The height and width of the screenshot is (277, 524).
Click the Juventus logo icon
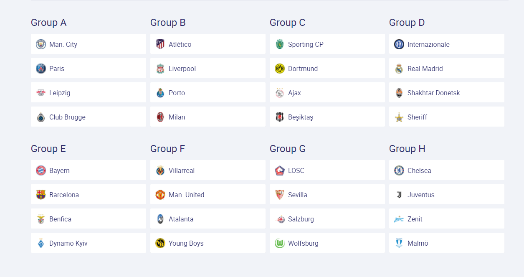pos(399,195)
